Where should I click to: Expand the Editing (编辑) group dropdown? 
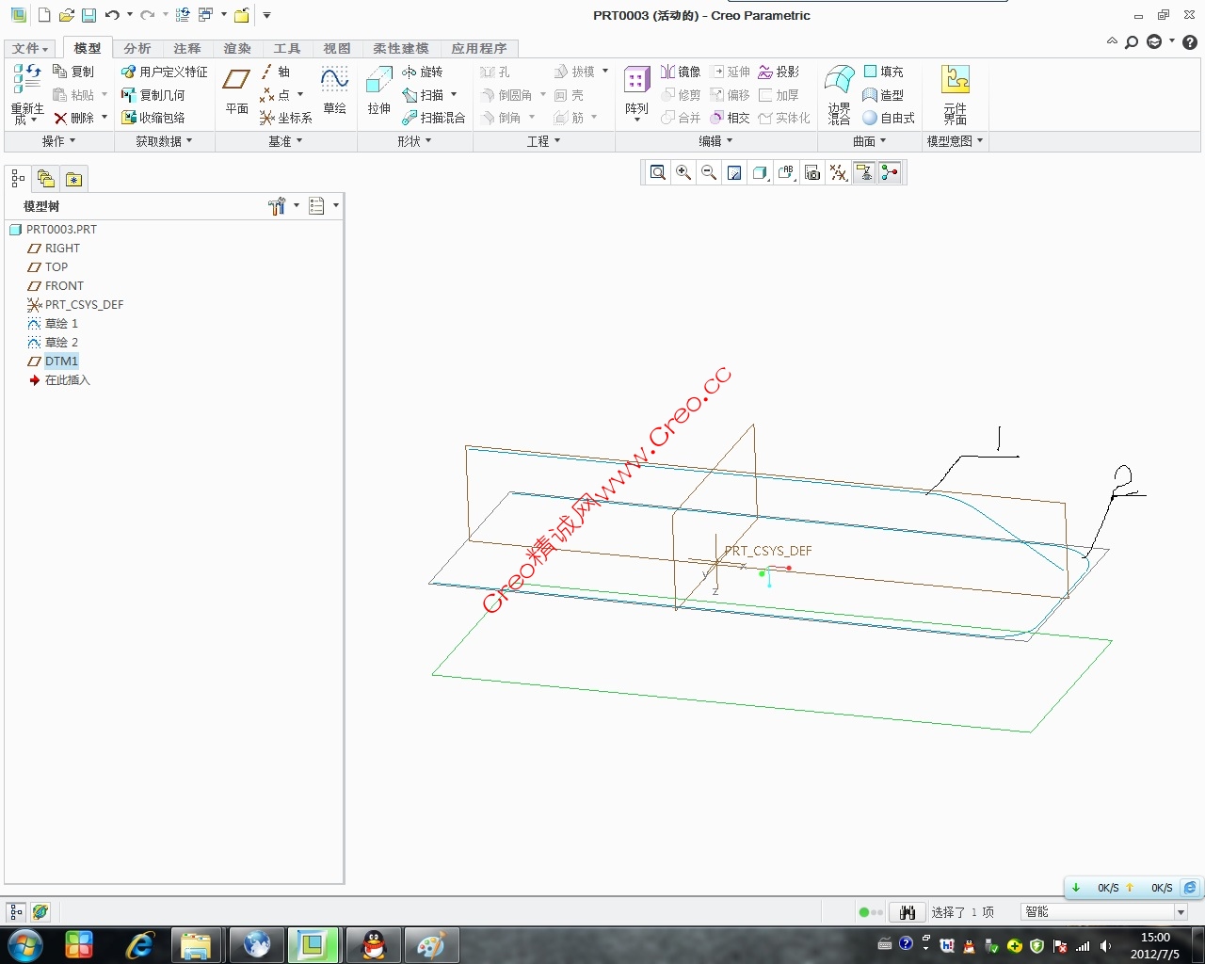[x=715, y=141]
